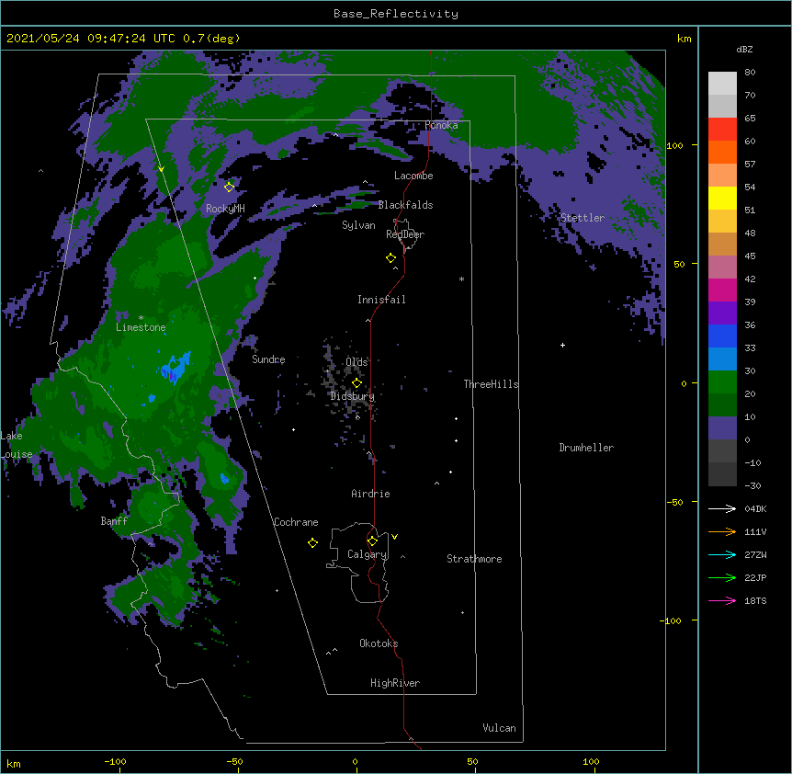Click the Ponoka city label
Image resolution: width=792 pixels, height=774 pixels.
point(441,125)
